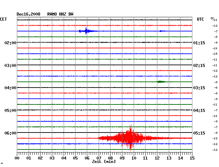Select x-axis minute tick label 02
This screenshot has width=219, height=167.
[x=40, y=158]
